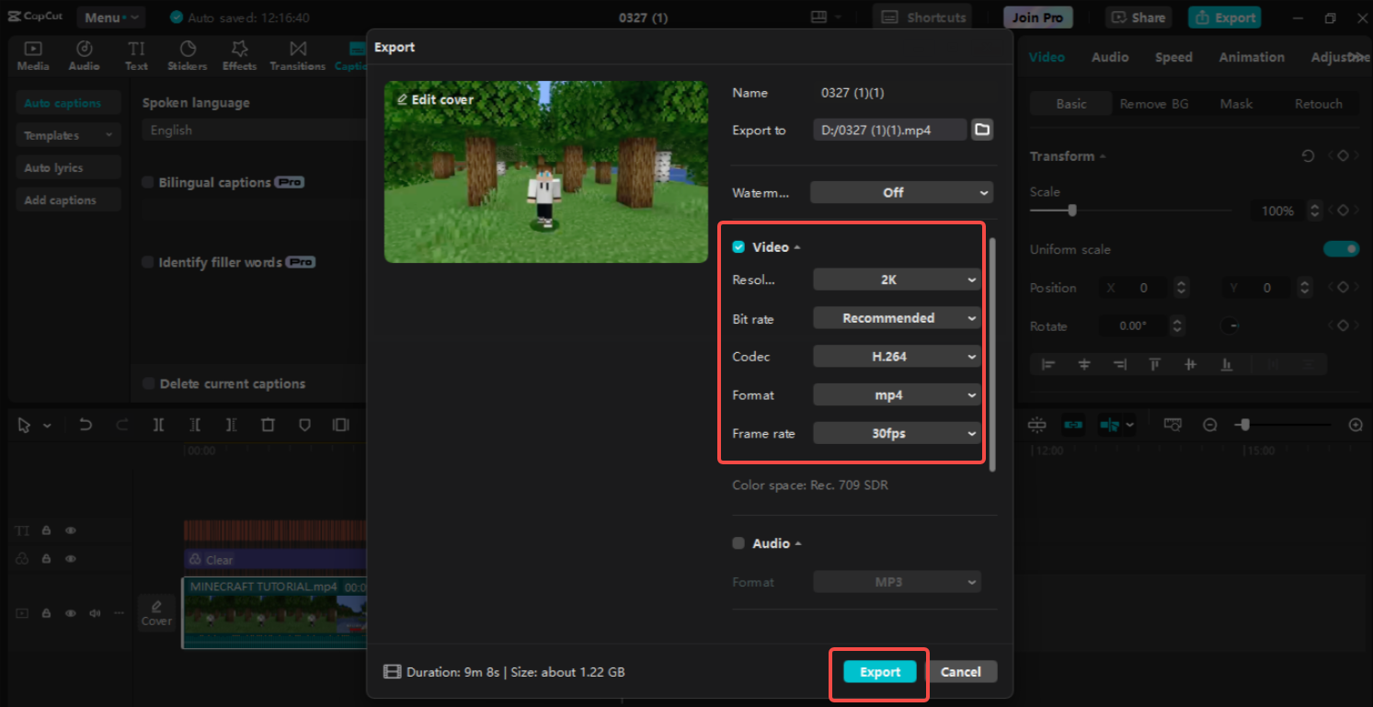The height and width of the screenshot is (707, 1373).
Task: Select the Stickers panel icon
Action: [187, 55]
